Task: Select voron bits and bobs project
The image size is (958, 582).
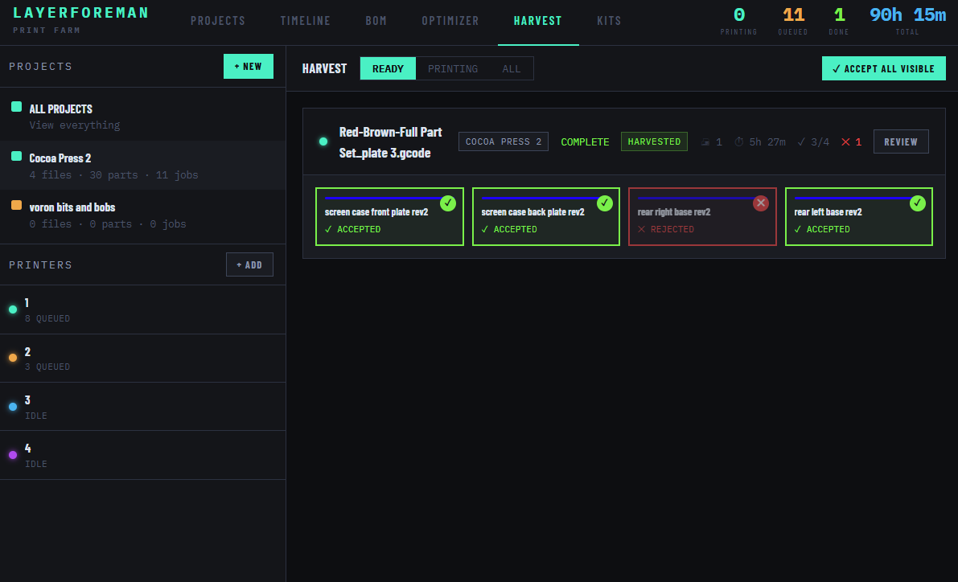Action: pyautogui.click(x=142, y=215)
